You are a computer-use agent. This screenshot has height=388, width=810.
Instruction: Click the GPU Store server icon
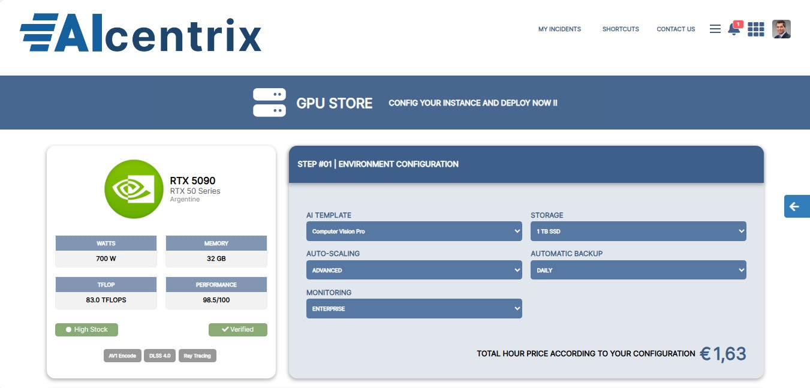pyautogui.click(x=269, y=103)
